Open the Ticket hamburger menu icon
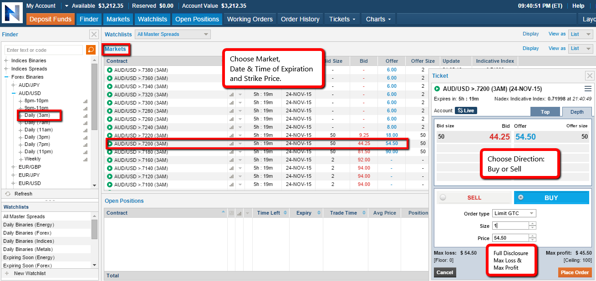Viewport: 596px width, 281px height. (x=588, y=89)
